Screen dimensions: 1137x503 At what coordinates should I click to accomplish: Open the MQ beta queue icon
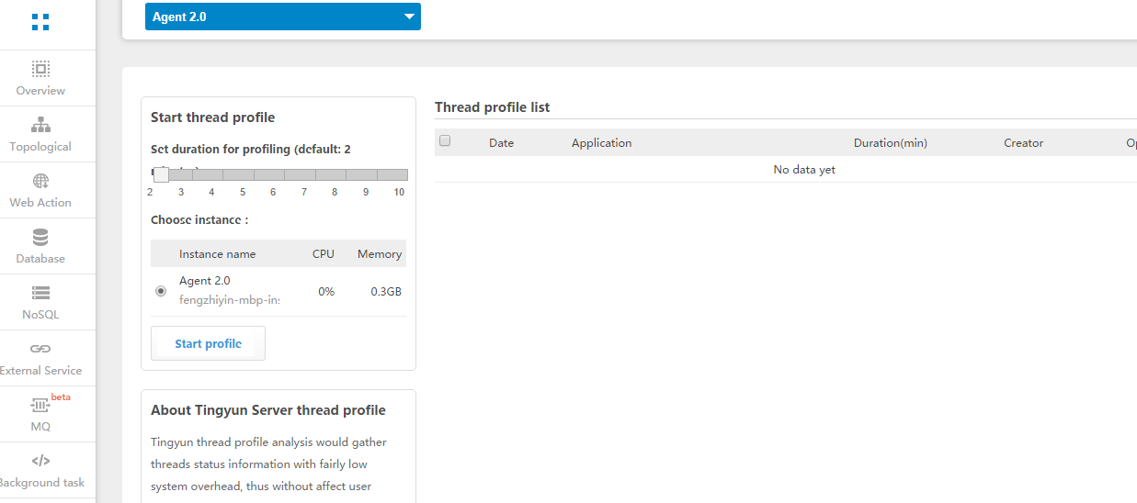click(40, 405)
